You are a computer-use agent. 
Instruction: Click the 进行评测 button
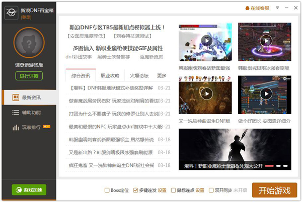click(28, 76)
